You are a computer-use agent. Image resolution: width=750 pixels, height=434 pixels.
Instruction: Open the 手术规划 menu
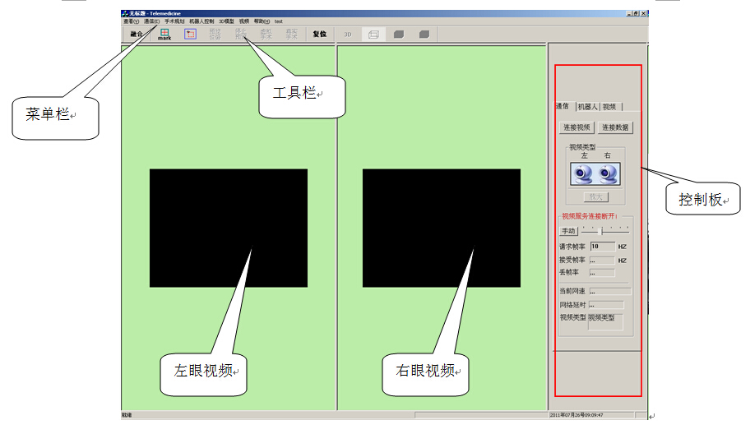coord(174,21)
